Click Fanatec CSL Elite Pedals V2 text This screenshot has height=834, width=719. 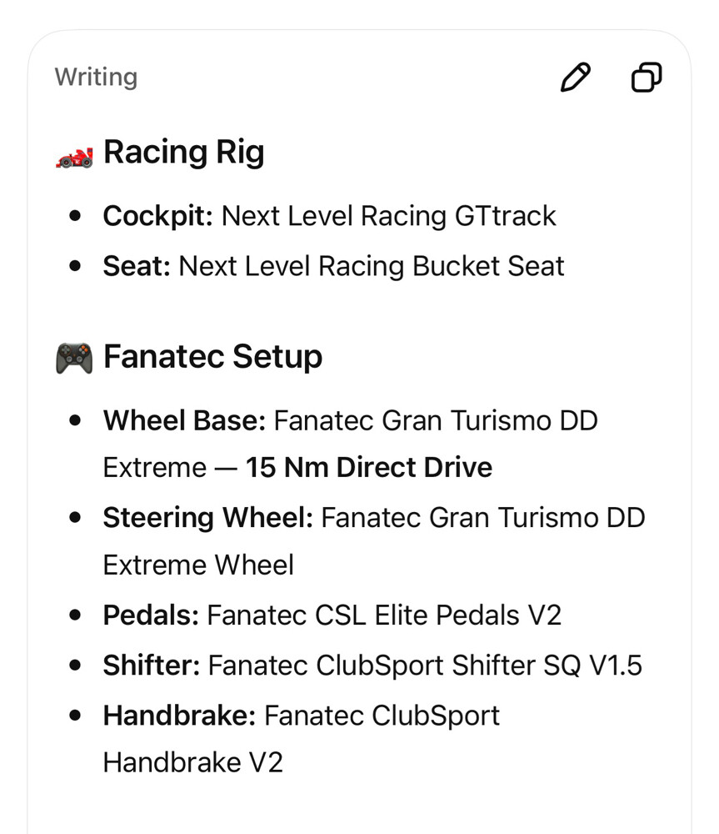(x=384, y=615)
